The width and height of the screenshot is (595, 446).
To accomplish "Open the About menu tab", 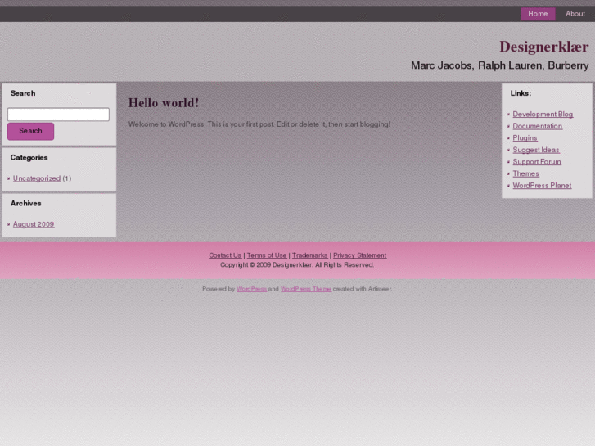I will coord(575,14).
